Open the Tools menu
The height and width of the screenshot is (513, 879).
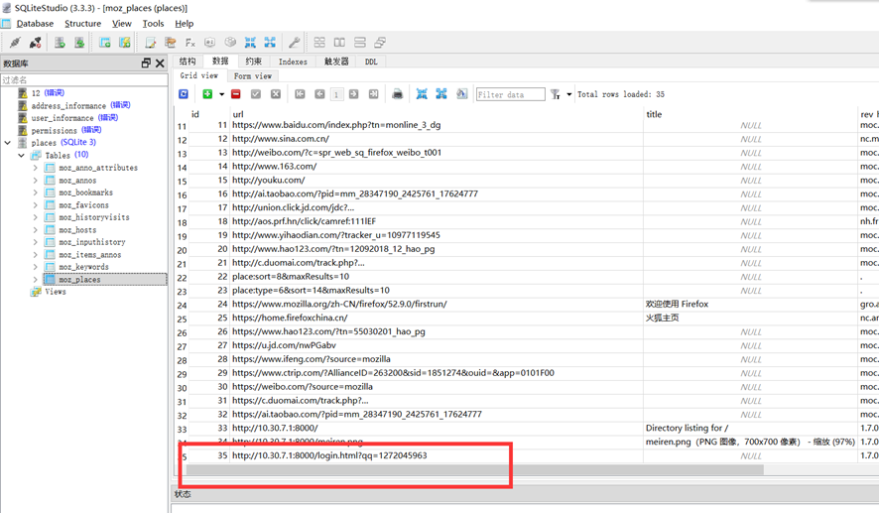tap(153, 24)
